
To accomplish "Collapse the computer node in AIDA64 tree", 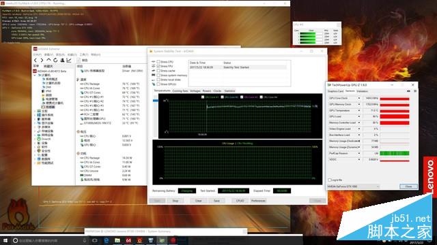I will coord(35,75).
